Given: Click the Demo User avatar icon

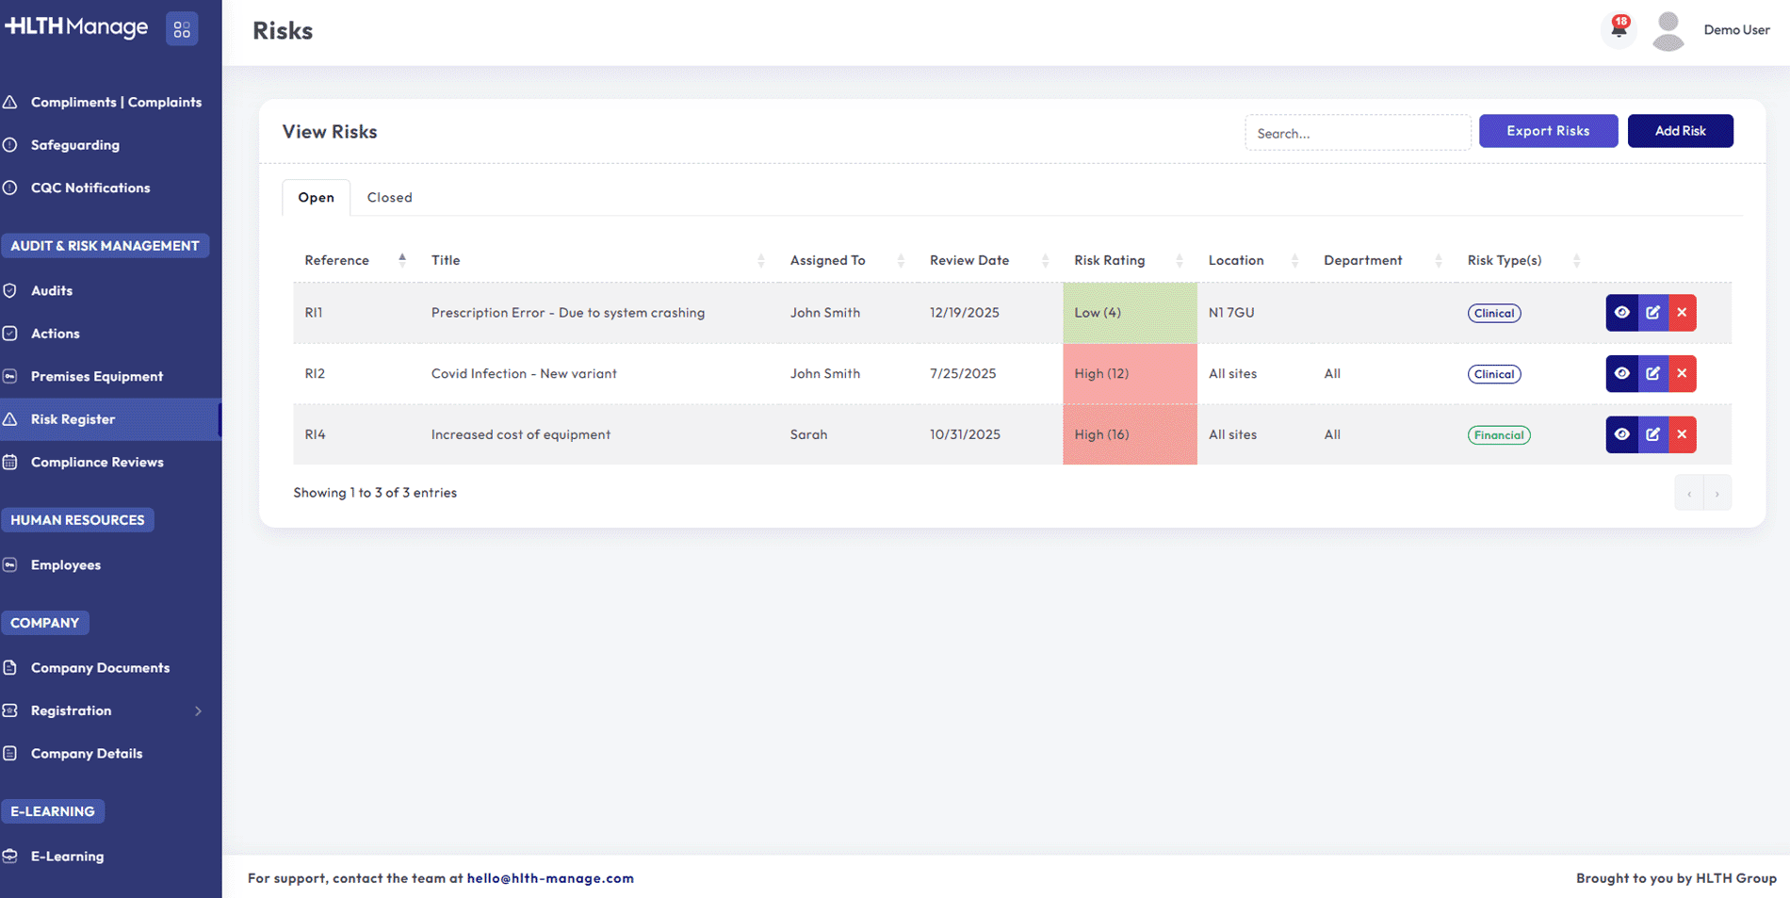Looking at the screenshot, I should [1668, 31].
